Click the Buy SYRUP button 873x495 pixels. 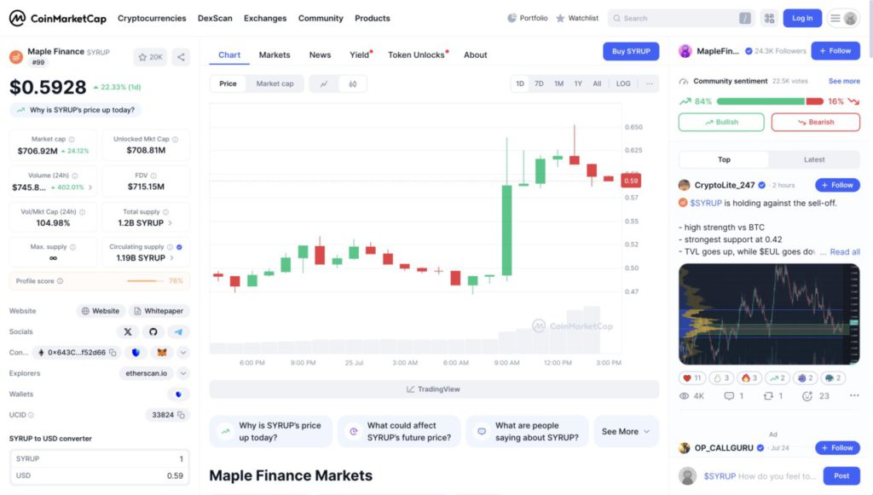click(x=631, y=51)
